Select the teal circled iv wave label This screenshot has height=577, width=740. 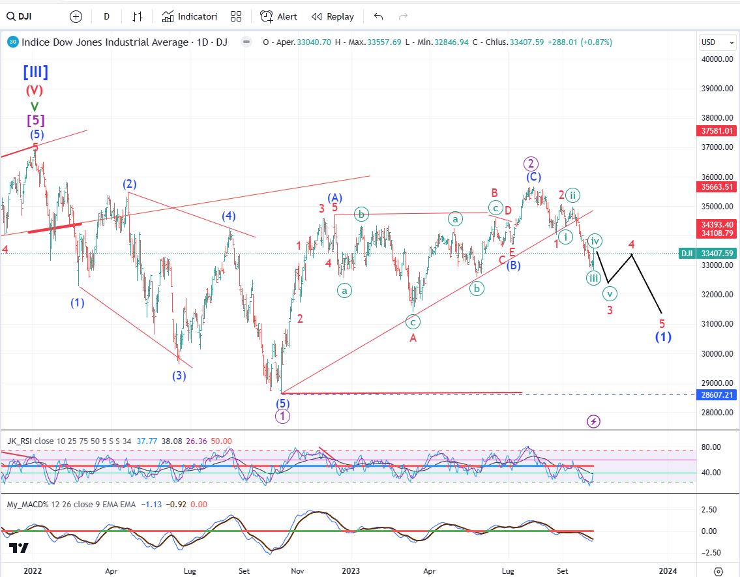[595, 241]
